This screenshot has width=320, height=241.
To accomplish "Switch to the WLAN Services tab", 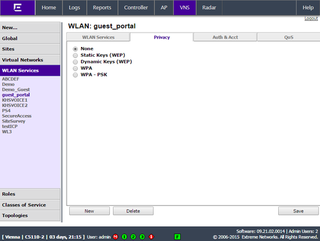I will pyautogui.click(x=98, y=37).
